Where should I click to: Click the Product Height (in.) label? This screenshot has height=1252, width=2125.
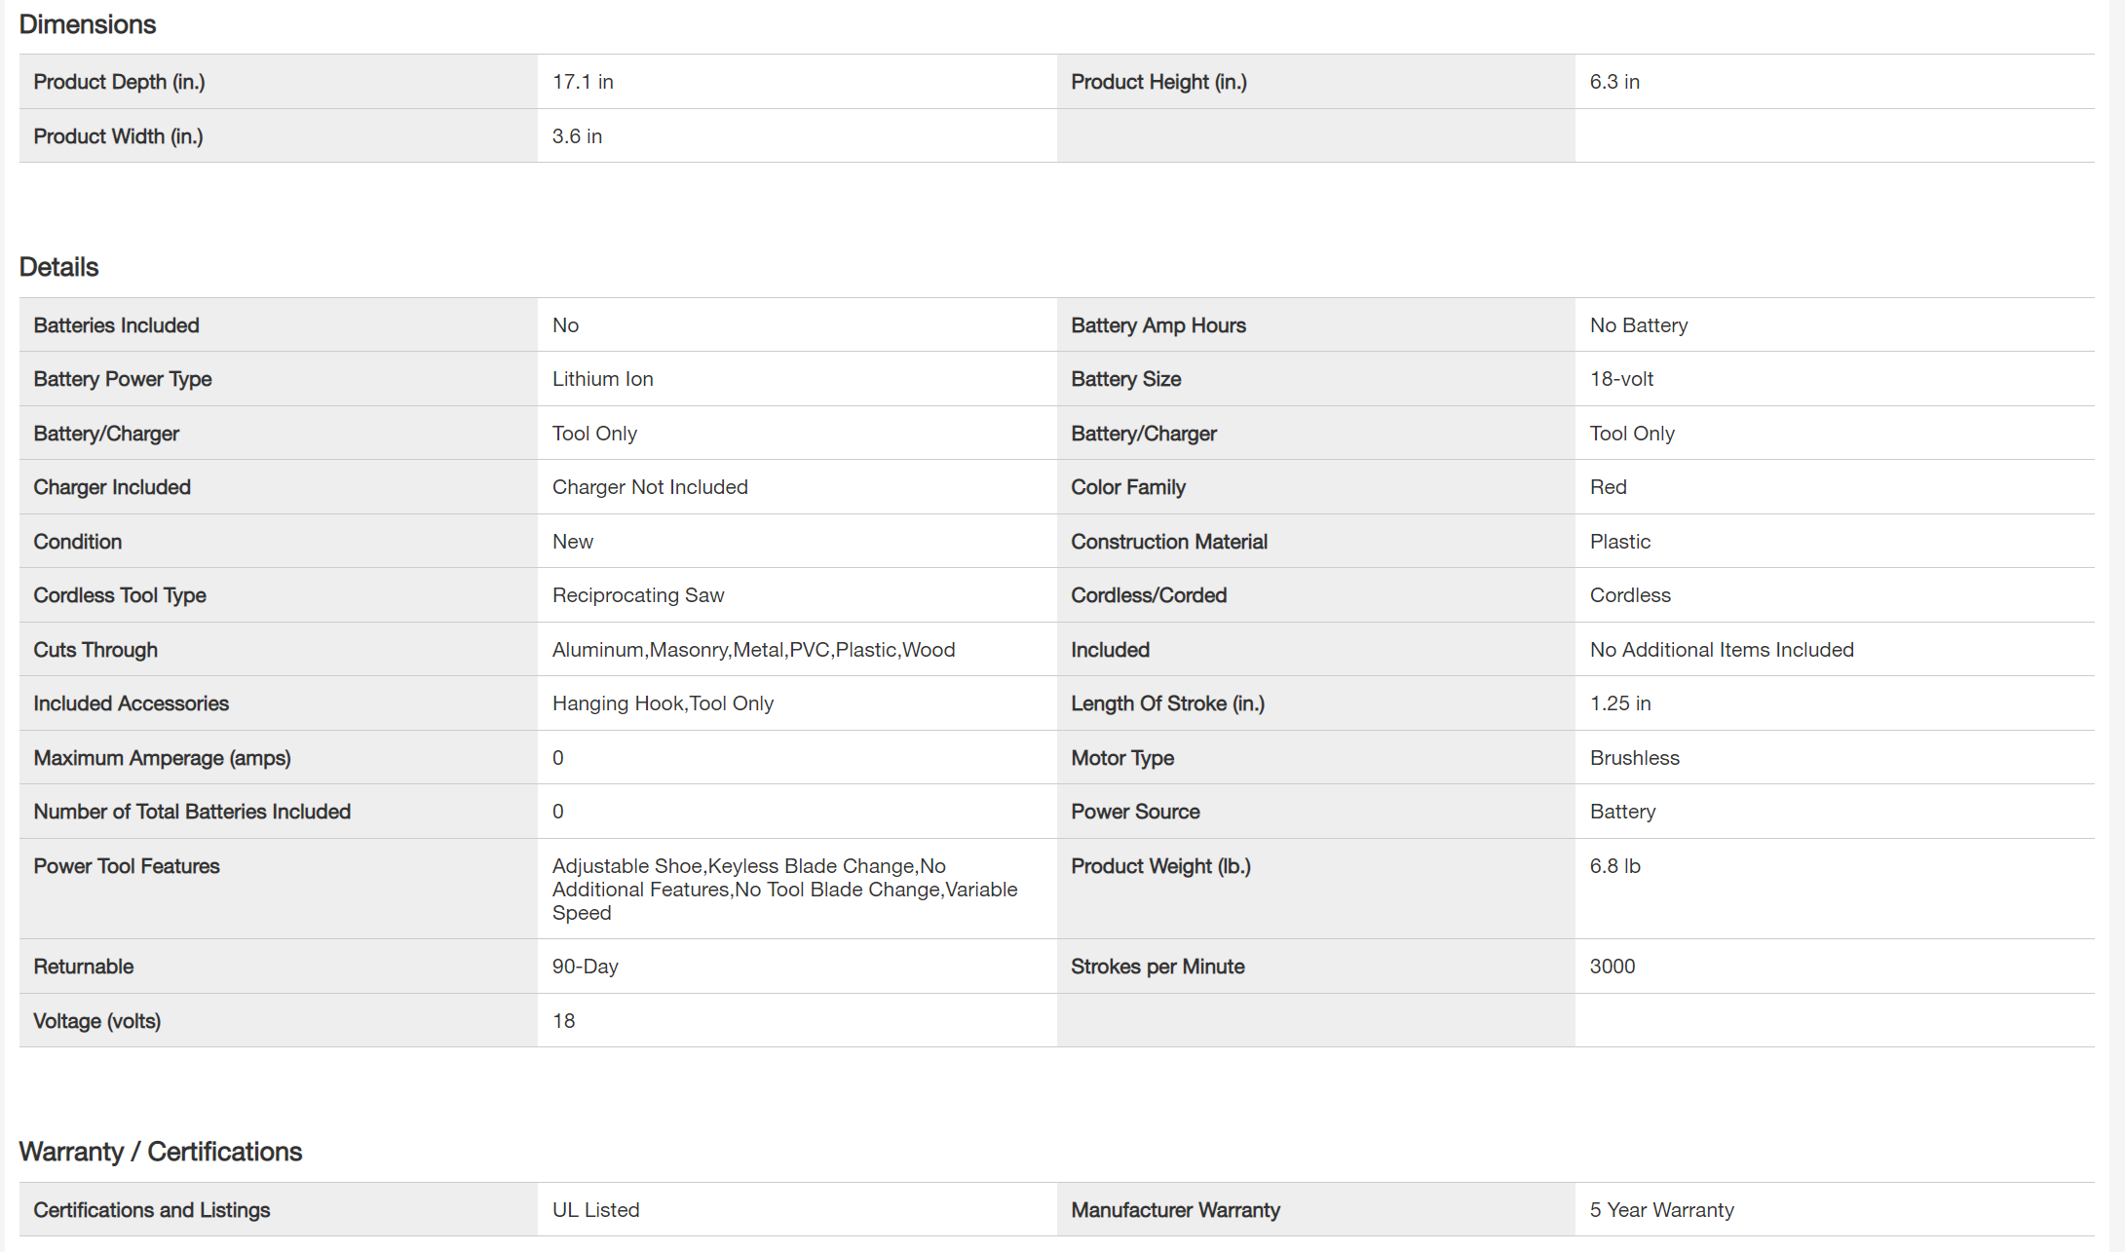tap(1158, 82)
